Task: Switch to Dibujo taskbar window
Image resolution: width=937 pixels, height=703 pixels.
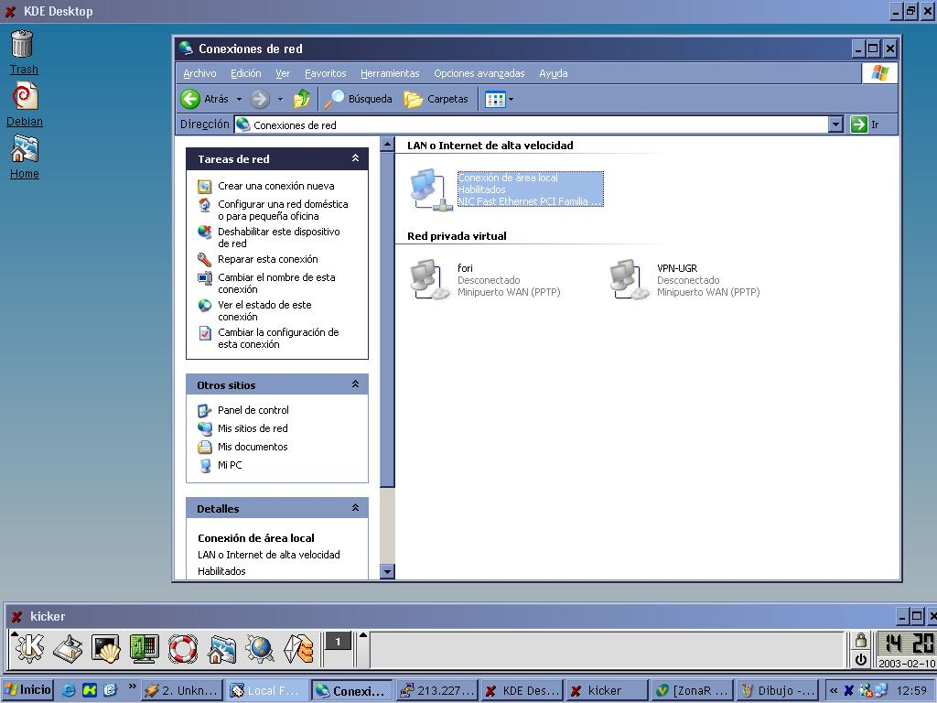Action: pos(776,690)
